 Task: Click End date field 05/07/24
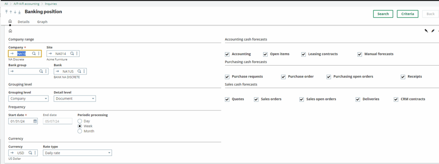58,121
